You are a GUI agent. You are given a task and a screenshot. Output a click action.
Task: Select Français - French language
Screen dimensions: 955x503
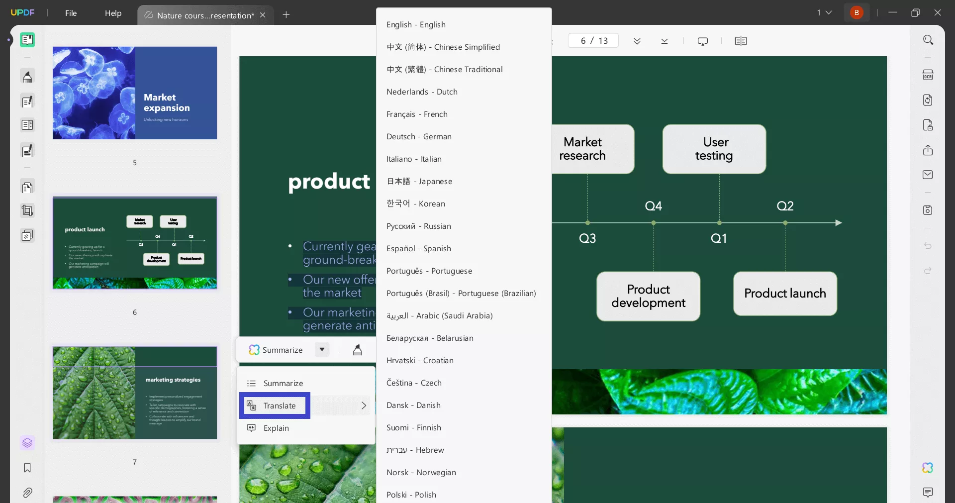[417, 114]
